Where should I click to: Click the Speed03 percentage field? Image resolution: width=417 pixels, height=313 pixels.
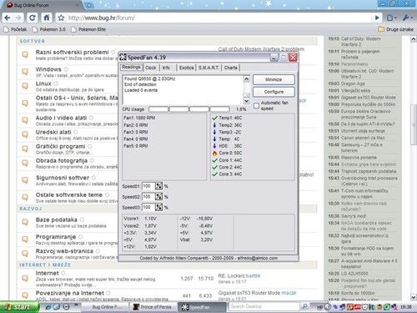pyautogui.click(x=148, y=207)
